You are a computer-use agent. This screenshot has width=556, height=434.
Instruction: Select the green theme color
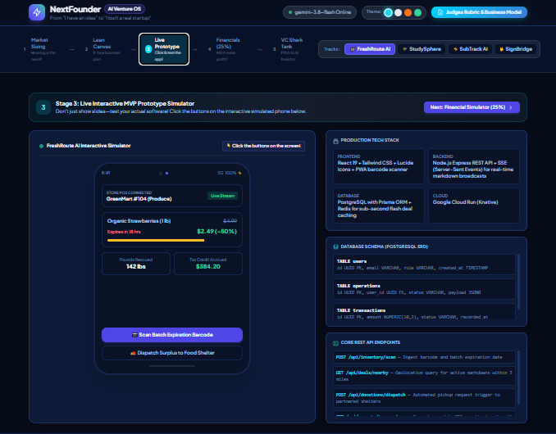(418, 13)
